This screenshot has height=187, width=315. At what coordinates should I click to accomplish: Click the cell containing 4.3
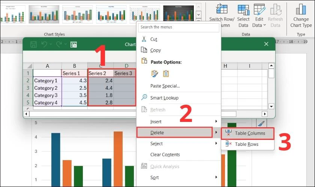tap(75, 80)
